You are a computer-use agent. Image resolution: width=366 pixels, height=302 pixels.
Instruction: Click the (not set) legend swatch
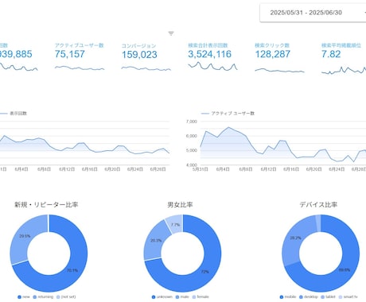tap(58, 297)
